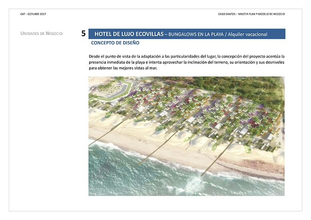Click the paragraph line starting "presencia inmediata"
The height and width of the screenshot is (220, 311).
[186, 62]
